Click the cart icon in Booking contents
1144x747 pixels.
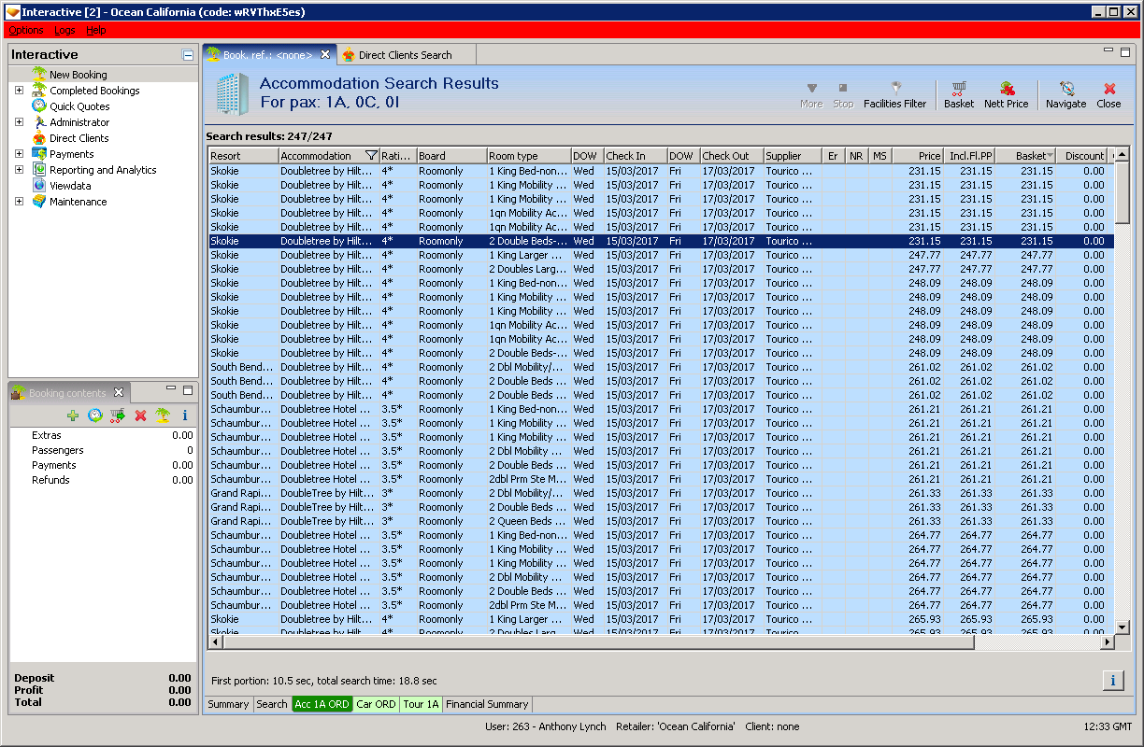(x=118, y=416)
